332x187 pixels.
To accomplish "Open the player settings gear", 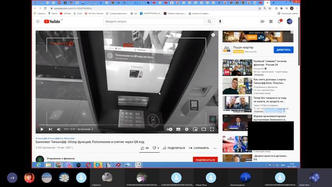I will click(187, 129).
